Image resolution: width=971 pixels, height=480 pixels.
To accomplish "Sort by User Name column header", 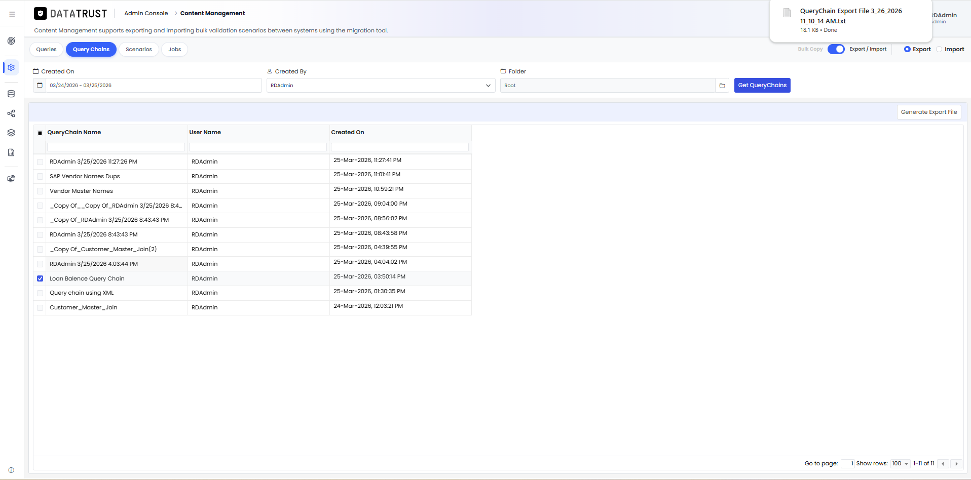I will coord(205,132).
